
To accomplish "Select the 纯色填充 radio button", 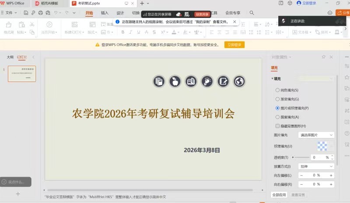I will click(x=277, y=90).
